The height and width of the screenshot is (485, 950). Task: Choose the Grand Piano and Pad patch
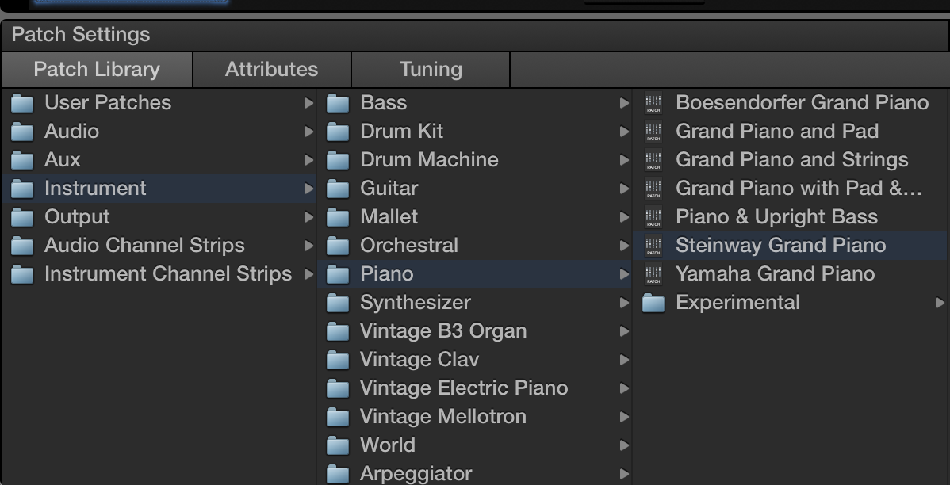coord(777,132)
